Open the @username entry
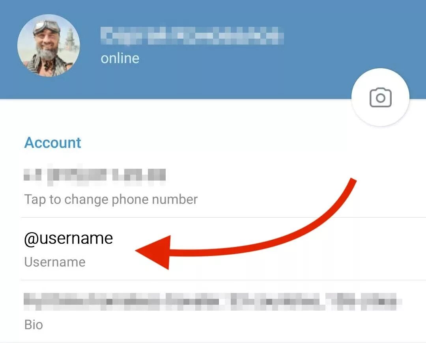 point(69,239)
